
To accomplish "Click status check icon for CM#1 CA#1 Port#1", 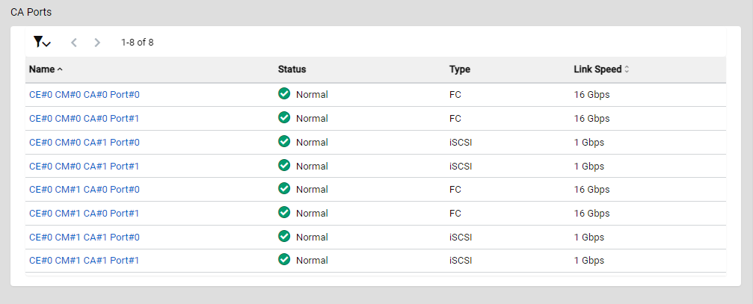I will [x=284, y=260].
